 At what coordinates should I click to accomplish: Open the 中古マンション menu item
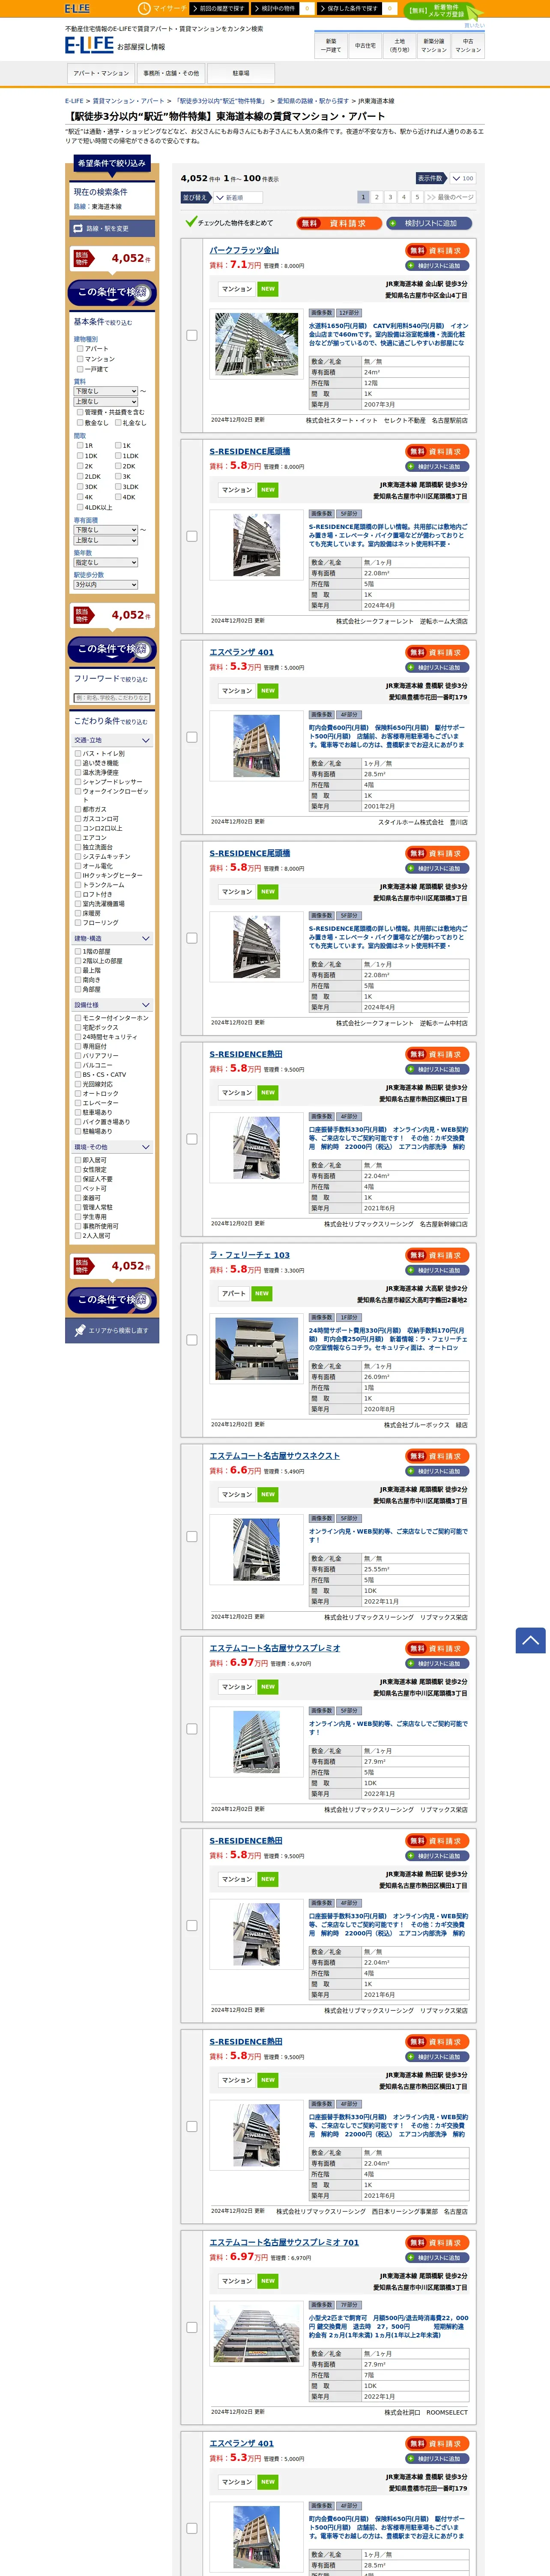coord(468,45)
